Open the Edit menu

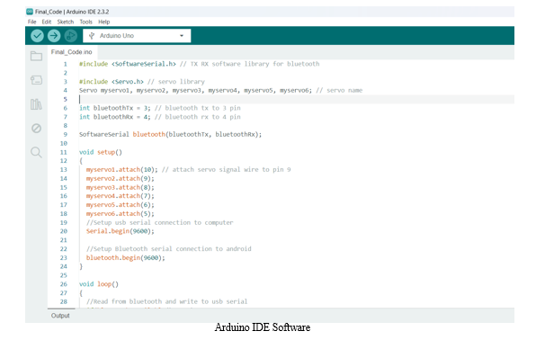click(47, 22)
